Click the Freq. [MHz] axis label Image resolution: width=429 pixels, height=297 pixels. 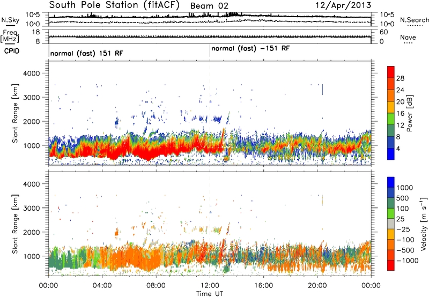point(10,36)
